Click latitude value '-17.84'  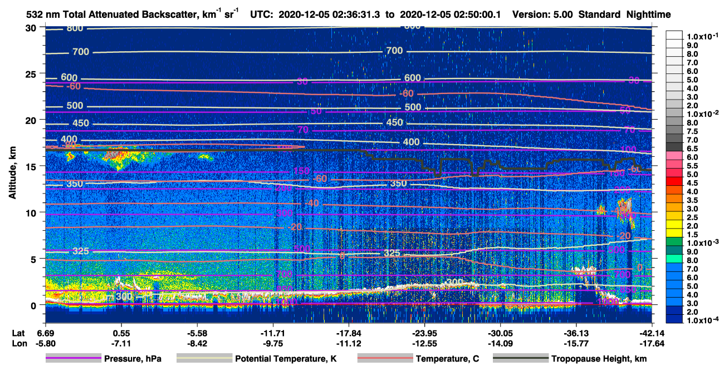pyautogui.click(x=349, y=334)
